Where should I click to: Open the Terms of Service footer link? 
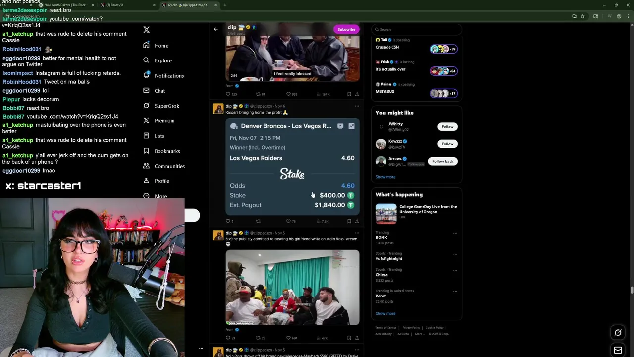click(x=386, y=328)
